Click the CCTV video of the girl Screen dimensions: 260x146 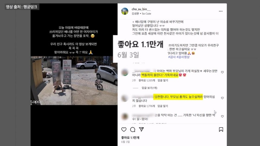(74, 81)
